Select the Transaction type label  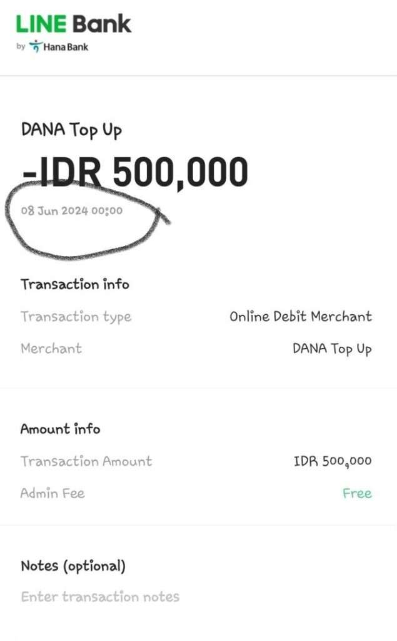tap(76, 317)
